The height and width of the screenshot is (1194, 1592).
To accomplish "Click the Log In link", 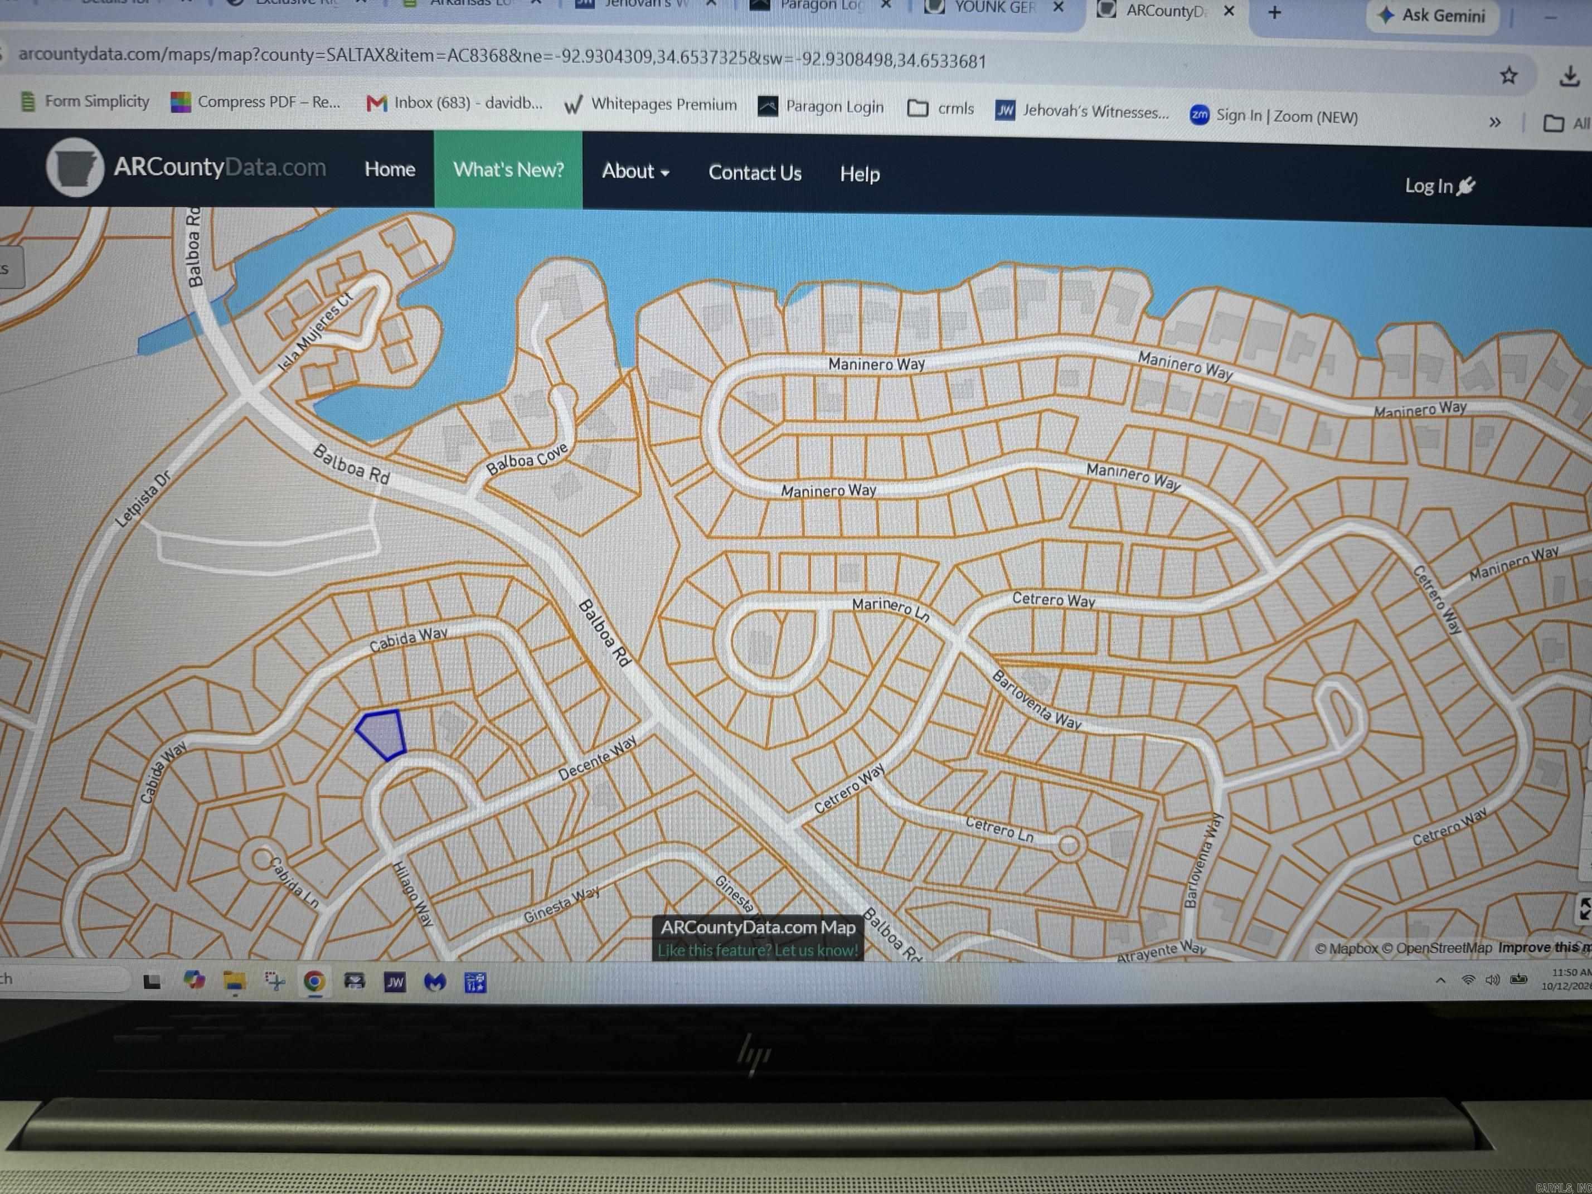I will tap(1439, 186).
